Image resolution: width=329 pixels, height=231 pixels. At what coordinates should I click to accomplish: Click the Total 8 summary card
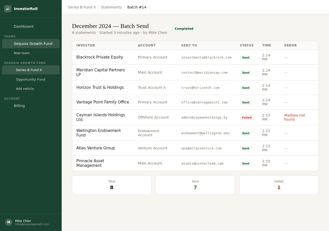click(x=112, y=185)
